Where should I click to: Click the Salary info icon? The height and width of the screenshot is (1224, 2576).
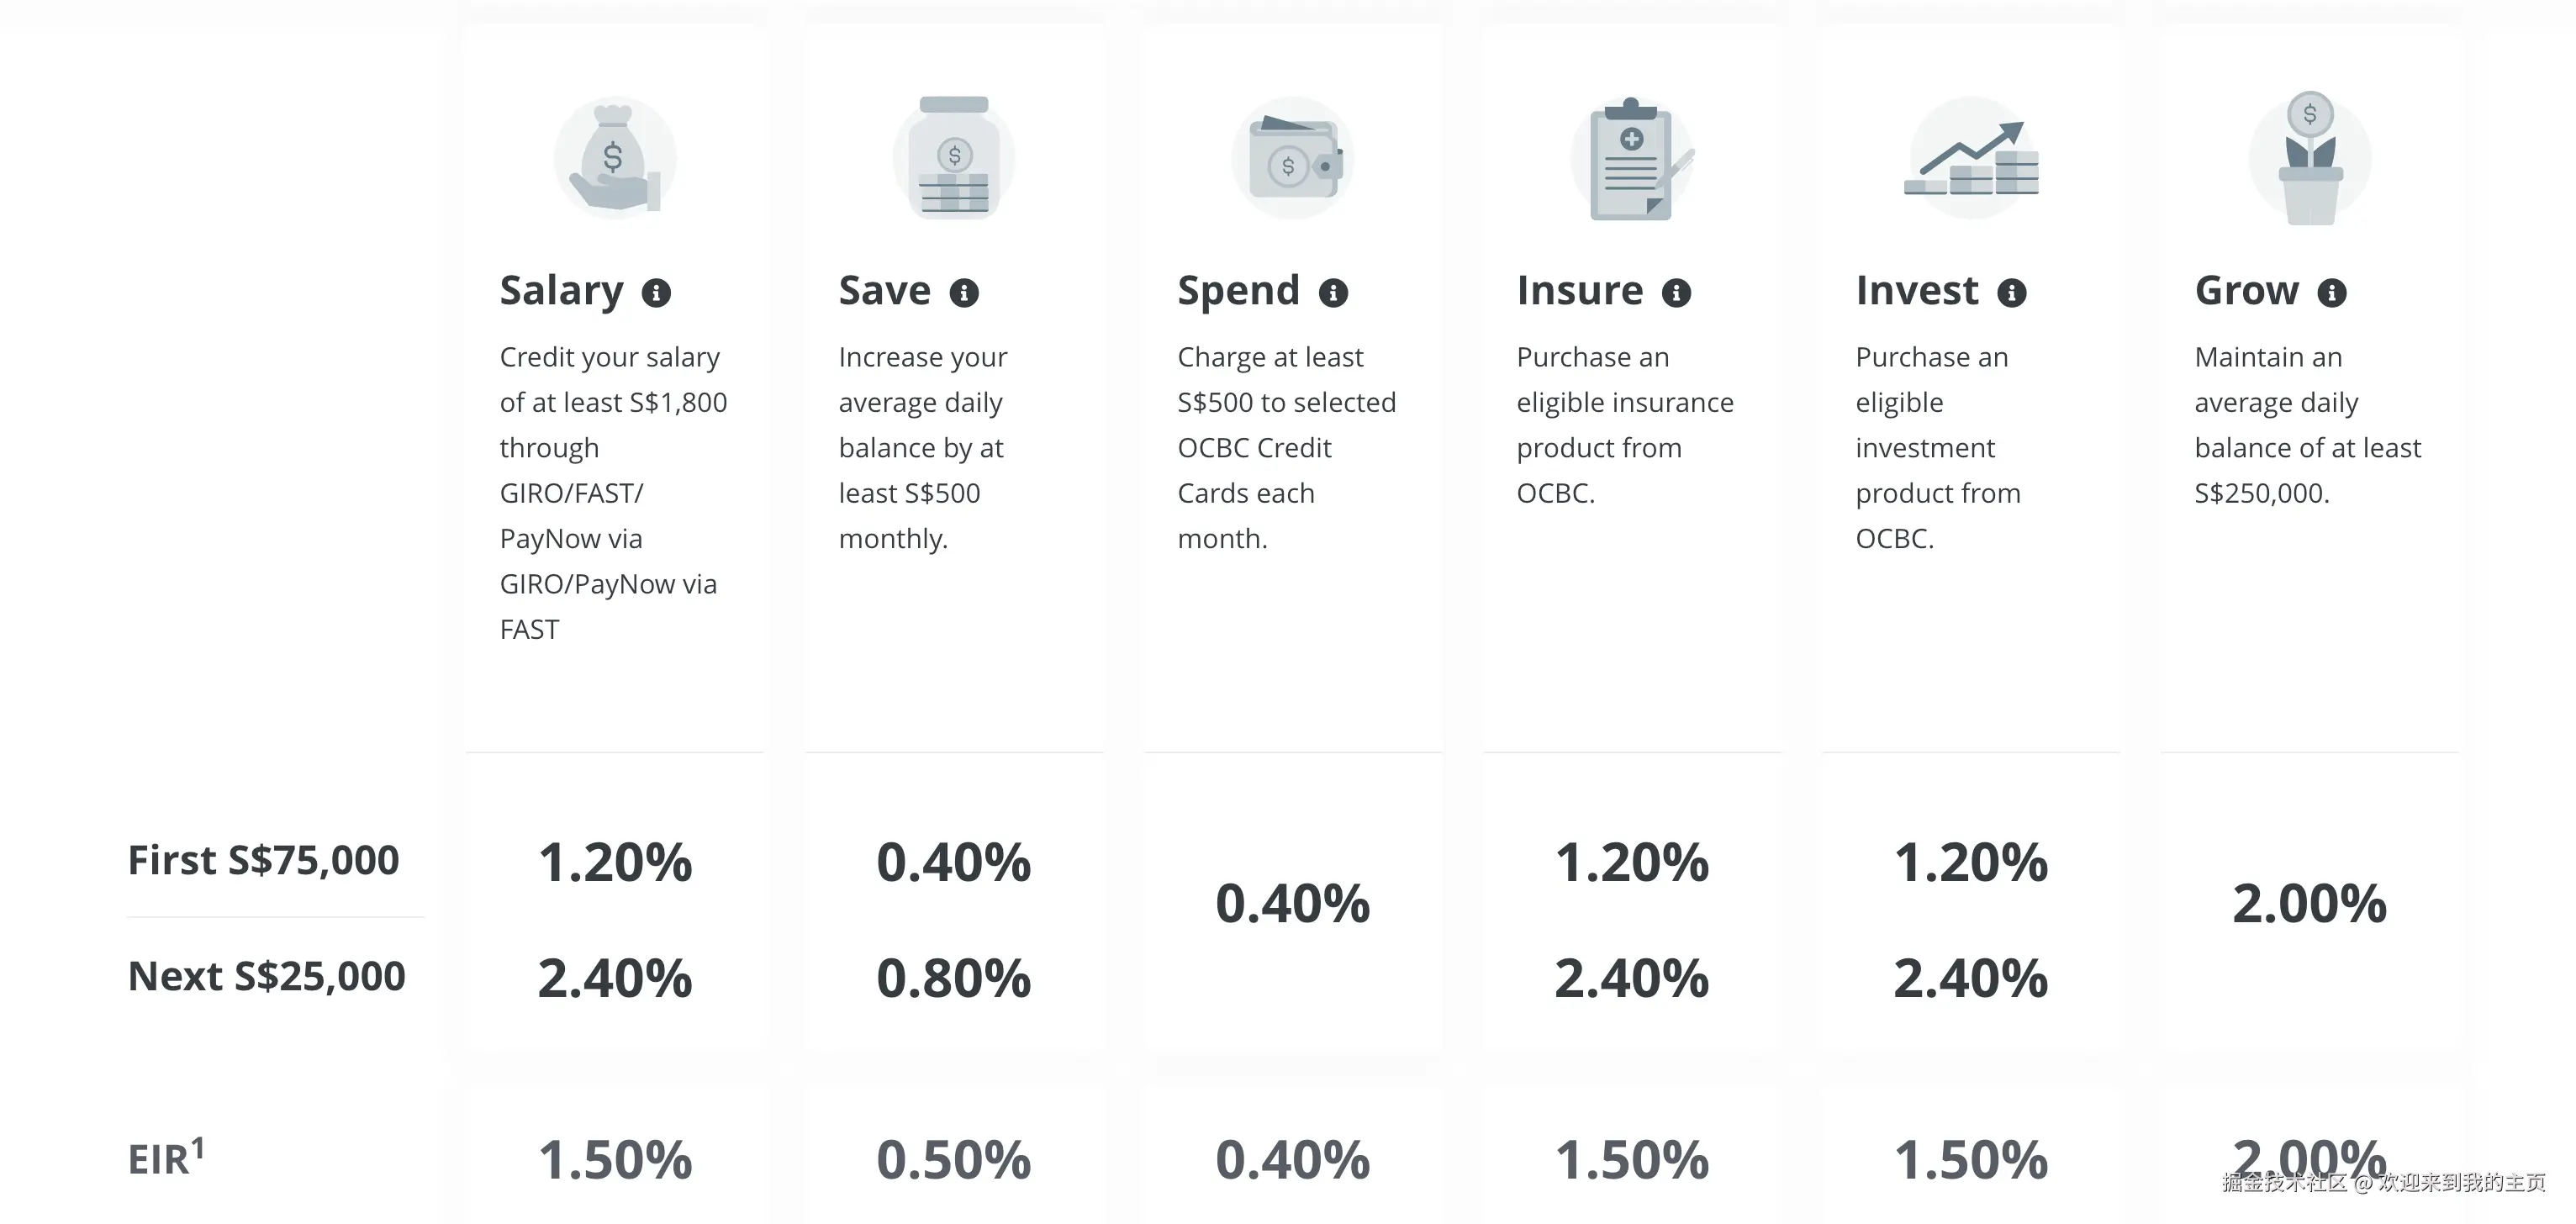[x=656, y=293]
